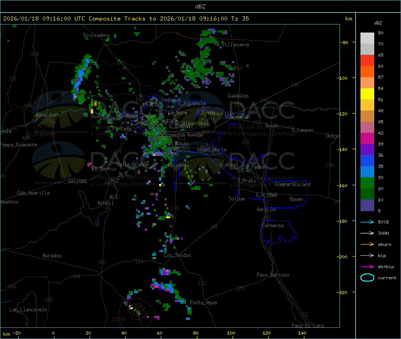Click the 'Atuel_Norte' location label
The image size is (401, 339).
(212, 150)
